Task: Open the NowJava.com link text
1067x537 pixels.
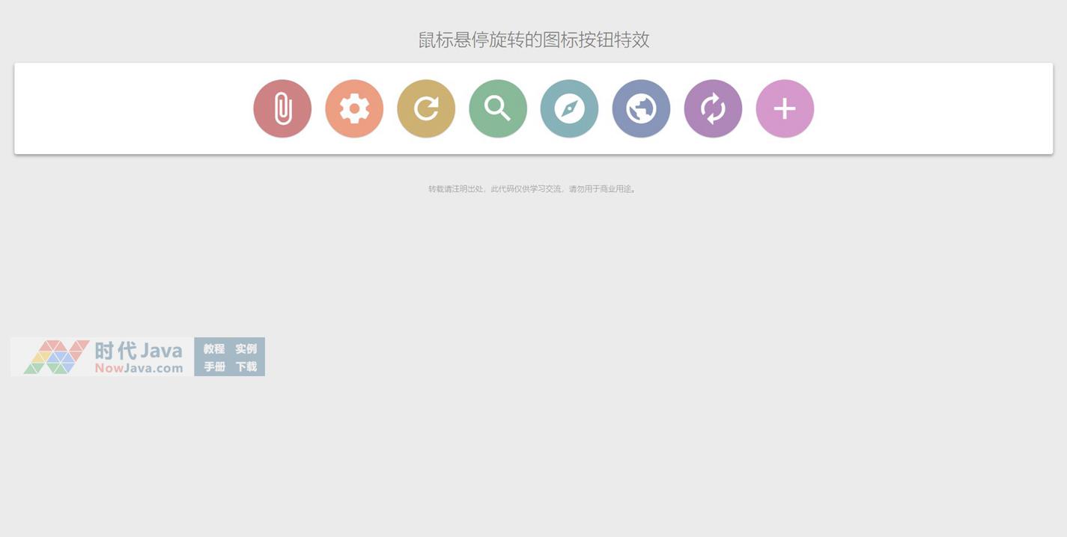Action: [x=139, y=368]
